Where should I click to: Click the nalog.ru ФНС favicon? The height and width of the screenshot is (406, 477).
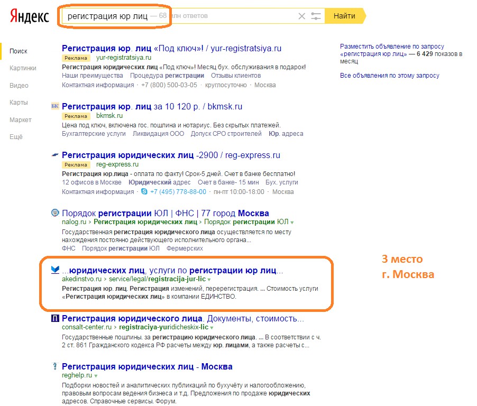(55, 213)
